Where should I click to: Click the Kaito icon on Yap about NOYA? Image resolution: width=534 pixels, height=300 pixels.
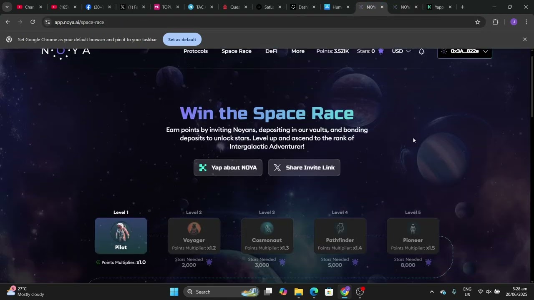203,167
